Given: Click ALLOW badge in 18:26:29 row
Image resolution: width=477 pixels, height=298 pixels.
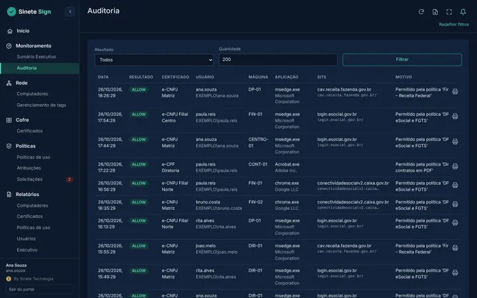Looking at the screenshot, I should 138,89.
